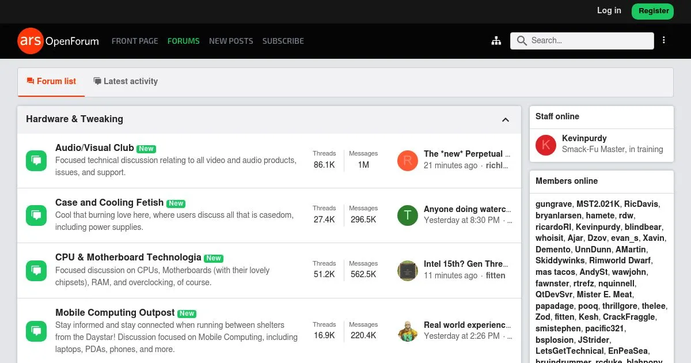Click Kevinpurdy's red K avatar

[545, 145]
